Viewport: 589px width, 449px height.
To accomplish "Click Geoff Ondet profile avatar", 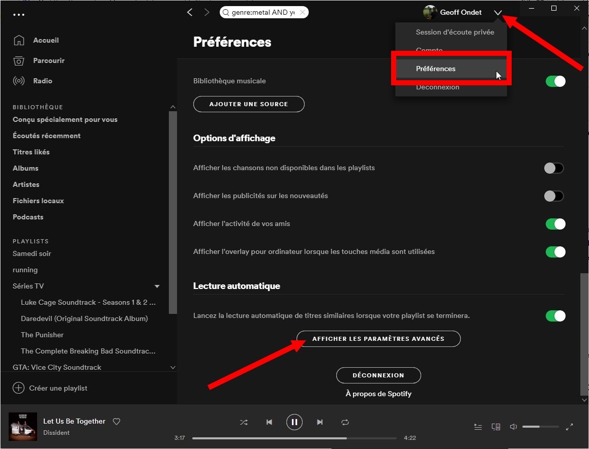I will (430, 12).
